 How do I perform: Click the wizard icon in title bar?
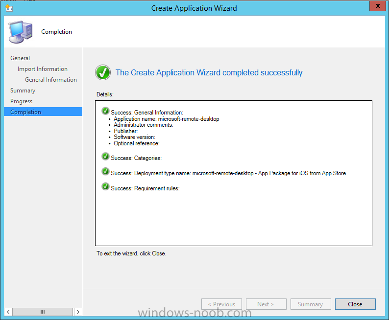[x=9, y=8]
